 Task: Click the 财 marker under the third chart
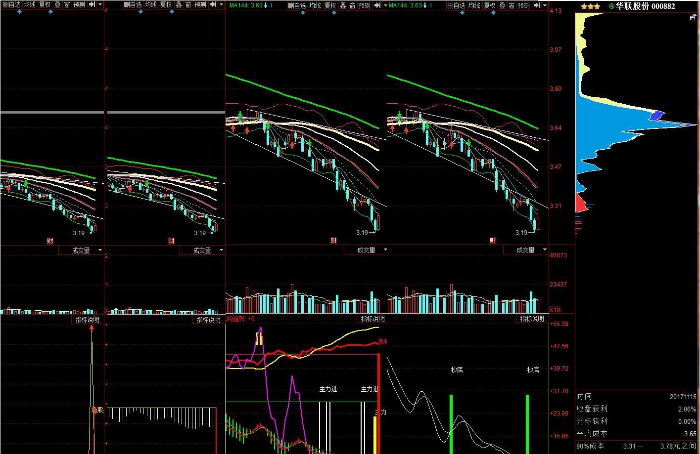coord(333,241)
